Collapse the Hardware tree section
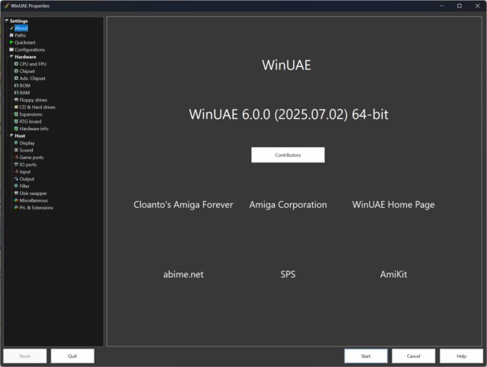This screenshot has height=367, width=487. pyautogui.click(x=11, y=56)
